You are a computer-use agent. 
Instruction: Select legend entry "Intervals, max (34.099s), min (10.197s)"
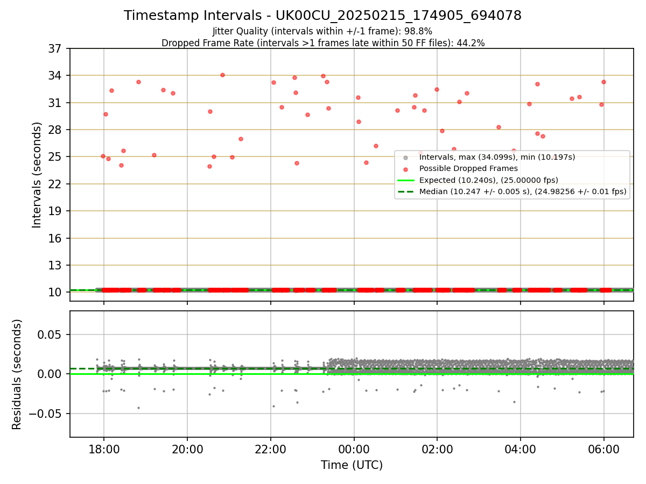497,157
